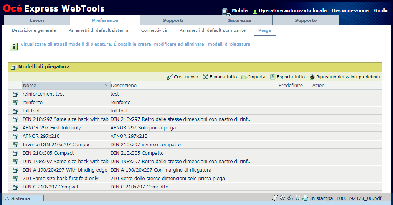
Task: Click description 'AFNOR 297 Solo prima piega'
Action: tap(143, 127)
